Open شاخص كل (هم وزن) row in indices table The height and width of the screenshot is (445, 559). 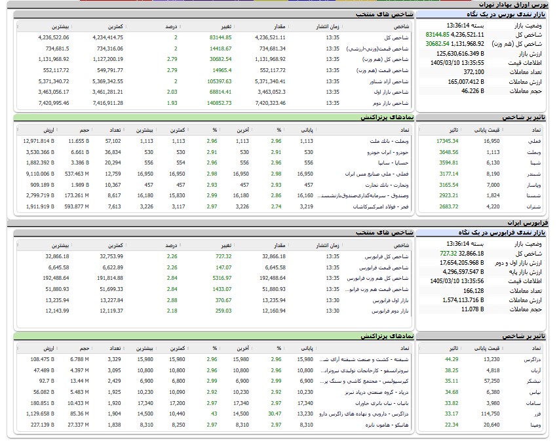pyautogui.click(x=385, y=60)
